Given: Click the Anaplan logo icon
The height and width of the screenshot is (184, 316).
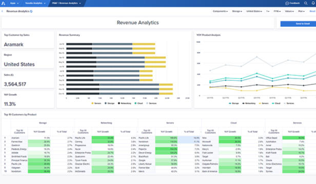Looking at the screenshot, I should pyautogui.click(x=3, y=3).
